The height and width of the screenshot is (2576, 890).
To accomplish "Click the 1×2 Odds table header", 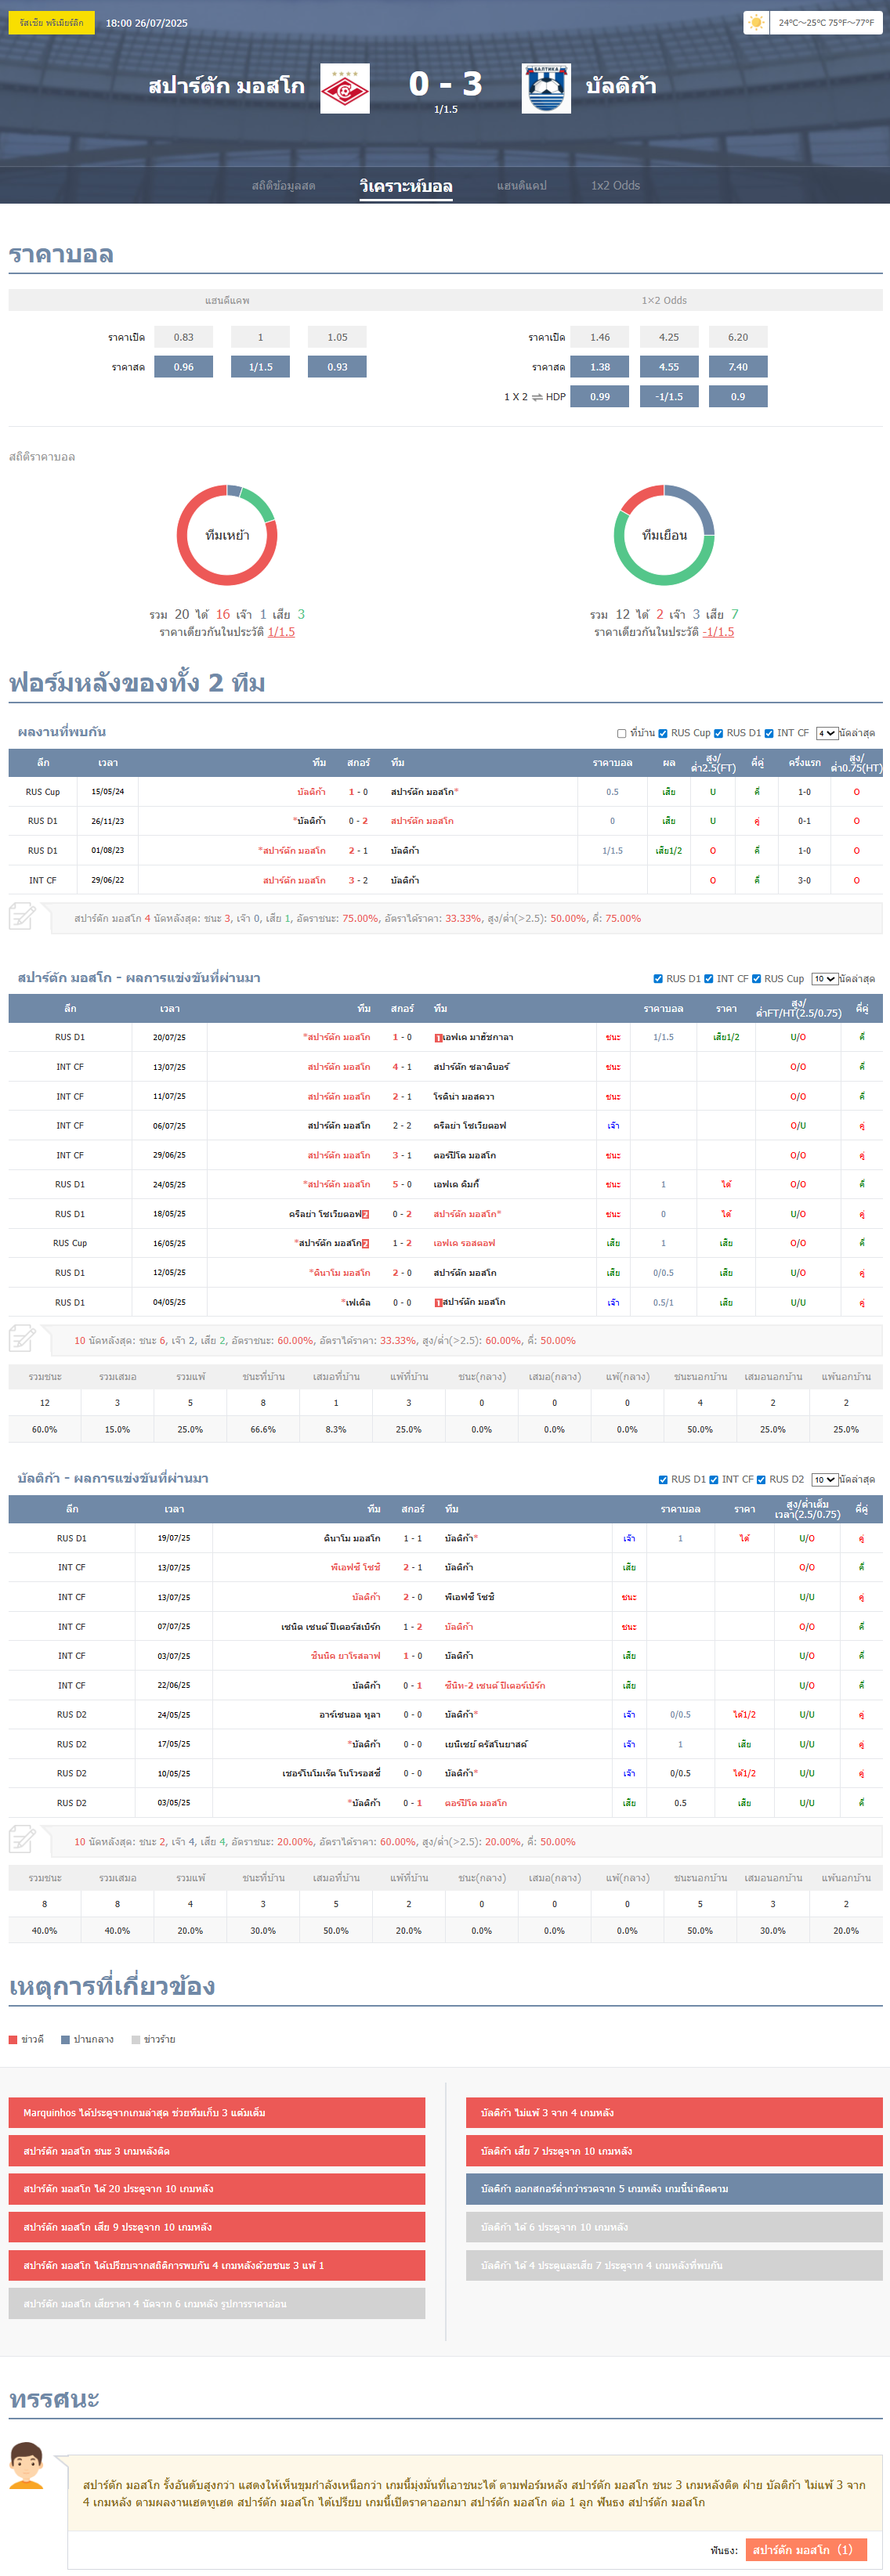I will point(664,300).
